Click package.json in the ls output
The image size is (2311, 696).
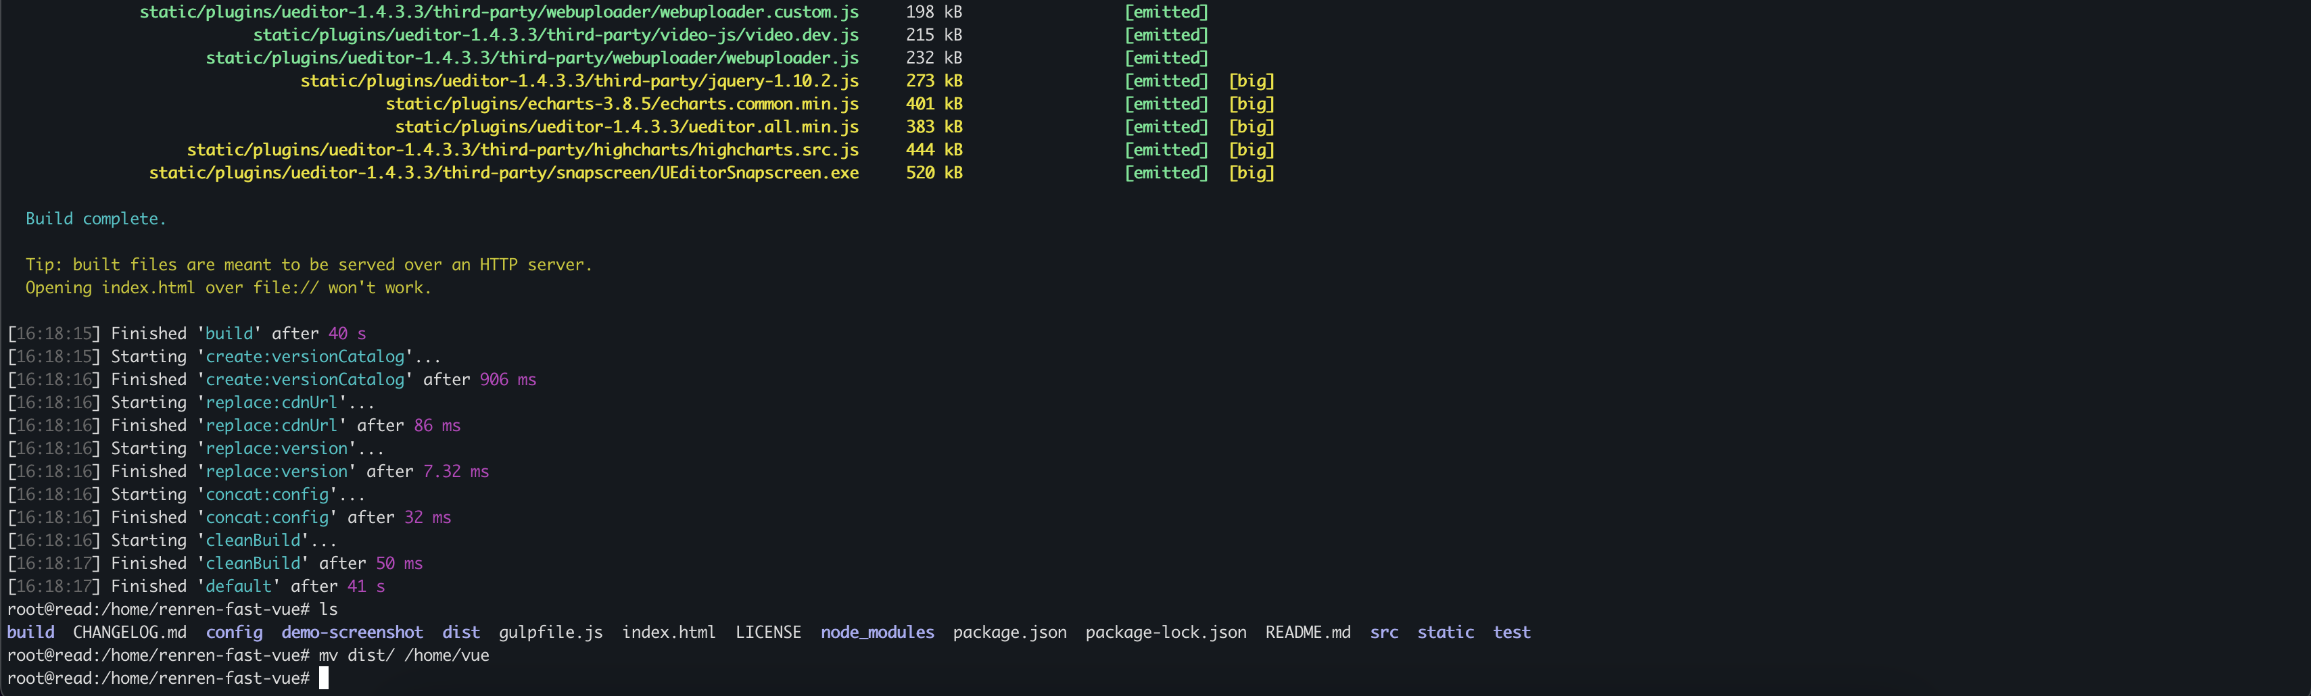1009,633
